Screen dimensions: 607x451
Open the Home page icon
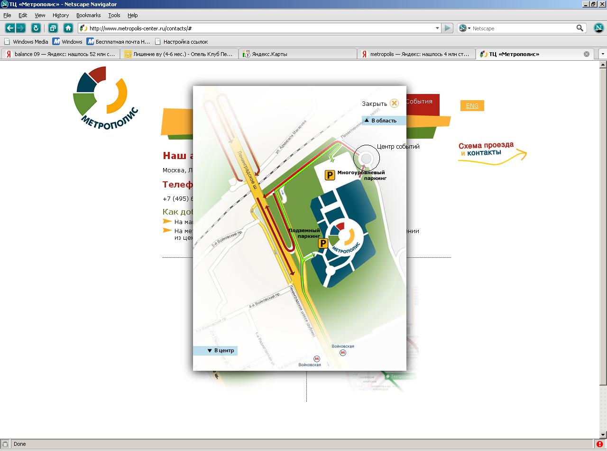68,28
